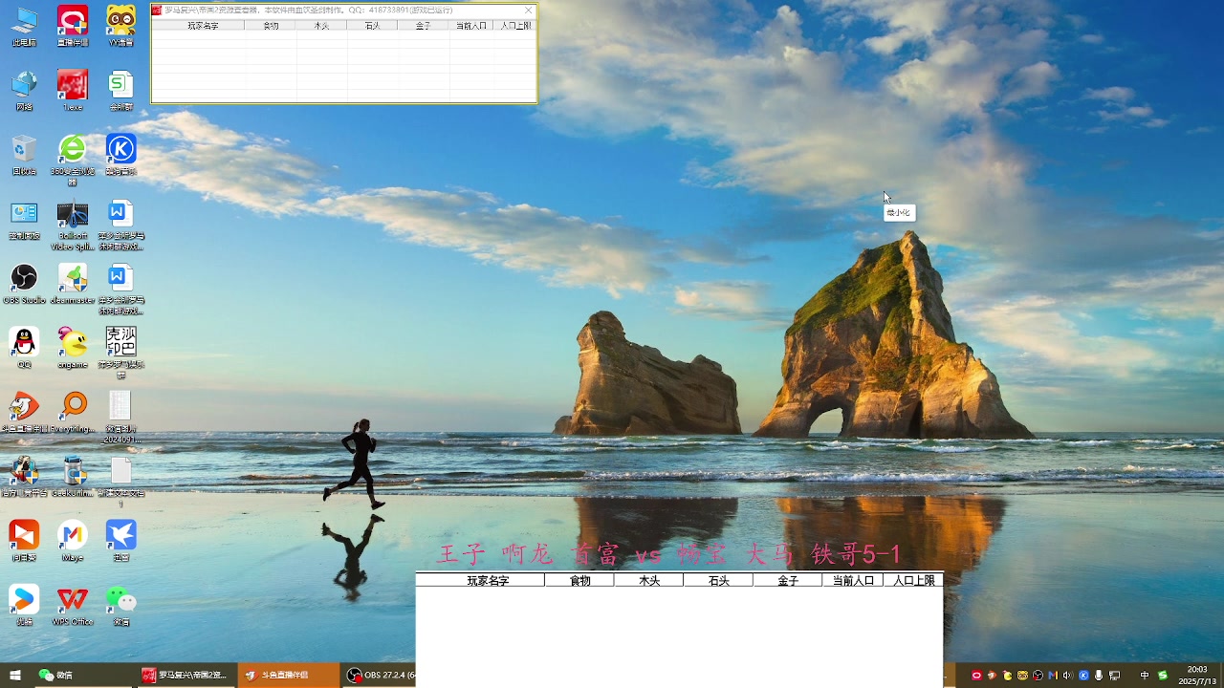Launch the OBS Studio desktop shortcut
1224x688 pixels.
tap(24, 284)
